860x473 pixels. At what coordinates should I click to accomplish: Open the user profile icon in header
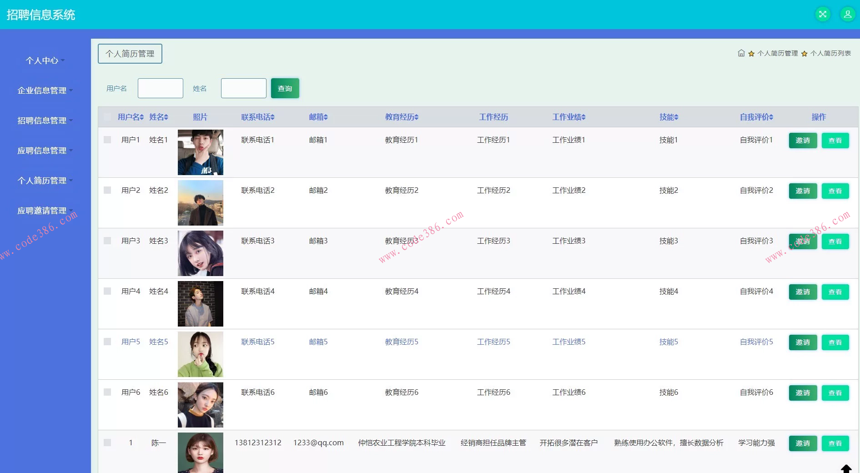click(x=847, y=14)
